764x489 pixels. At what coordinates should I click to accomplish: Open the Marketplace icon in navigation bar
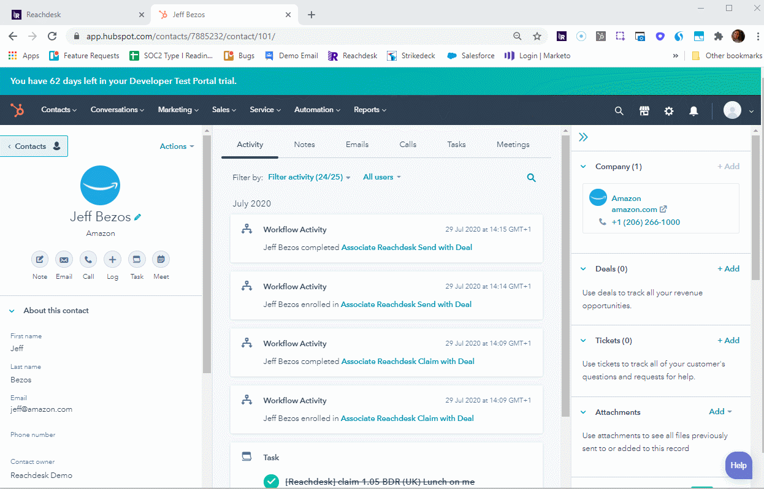(644, 110)
